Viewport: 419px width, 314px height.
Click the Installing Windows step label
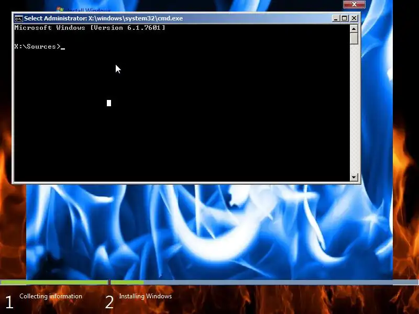(x=146, y=296)
